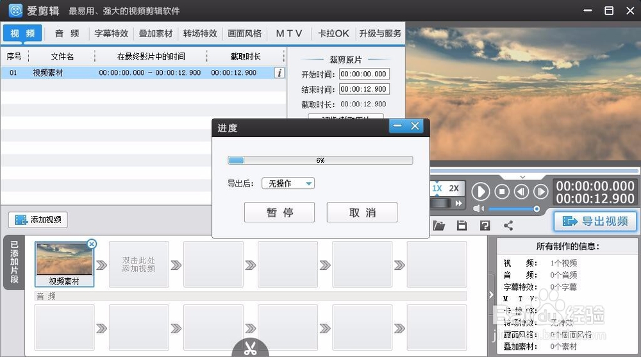Image resolution: width=641 pixels, height=357 pixels.
Task: Click the share icon
Action: click(508, 226)
